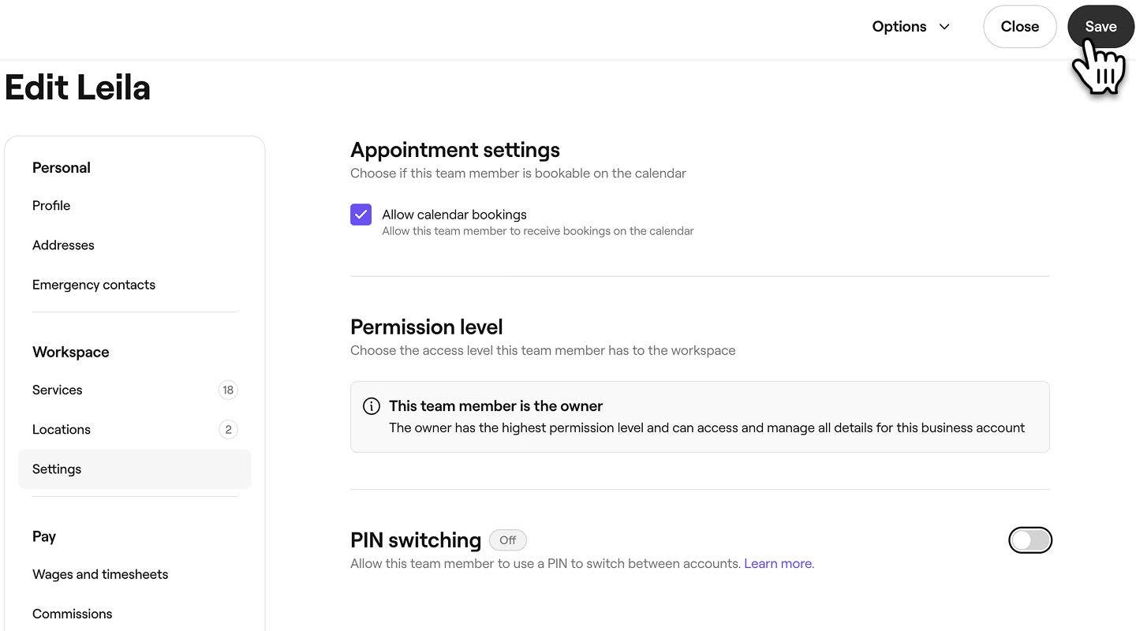Viewport: 1136px width, 631px height.
Task: Enable the PIN switching toggle
Action: (x=1029, y=540)
